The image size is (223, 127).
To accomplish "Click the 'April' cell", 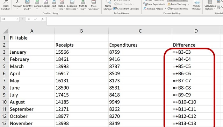I will point(32,73).
